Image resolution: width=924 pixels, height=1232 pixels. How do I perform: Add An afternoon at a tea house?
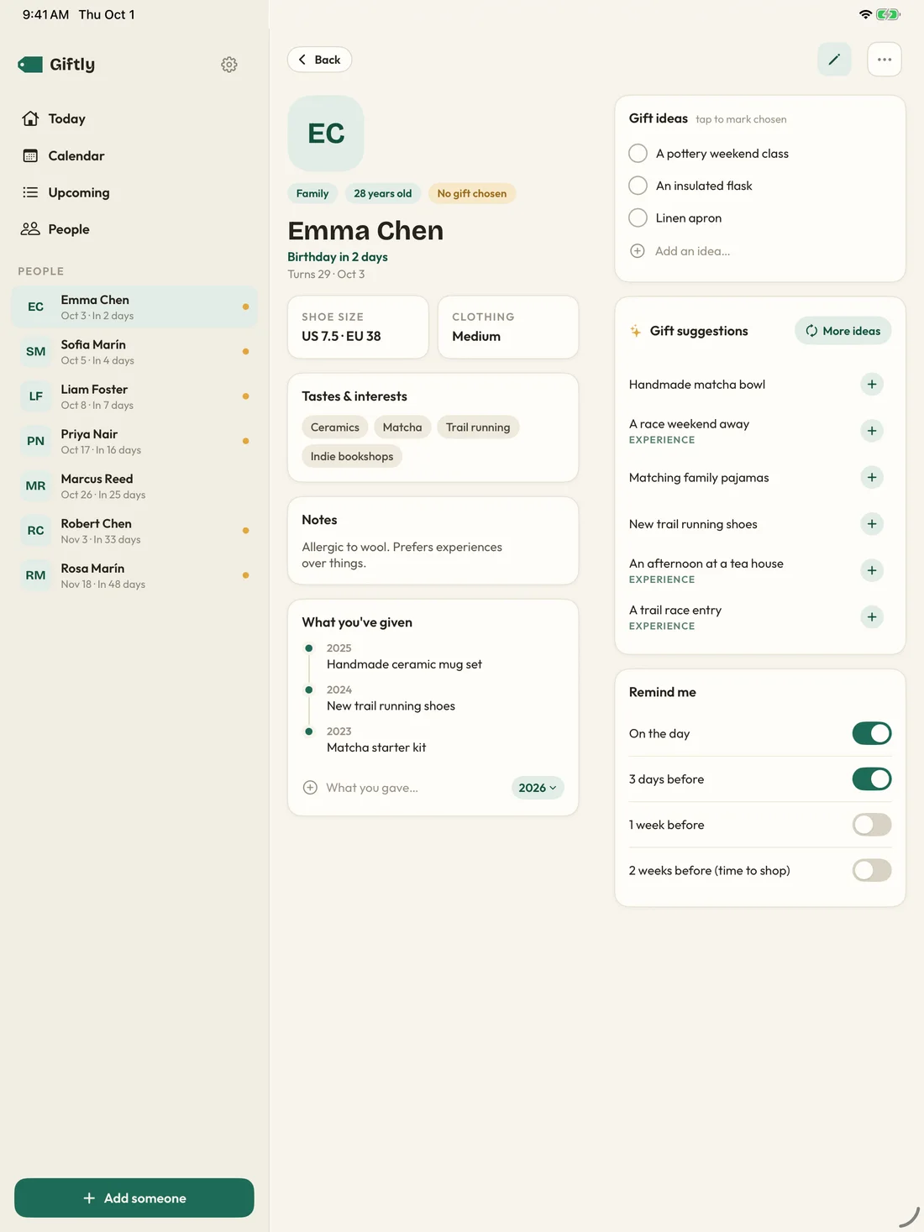click(x=872, y=571)
